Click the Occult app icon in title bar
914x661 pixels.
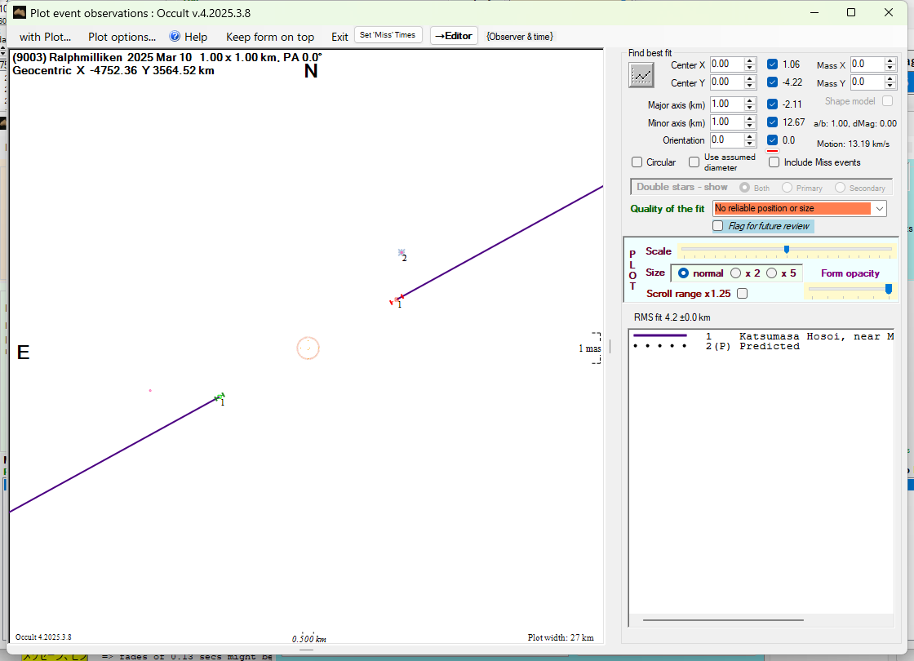[x=20, y=12]
